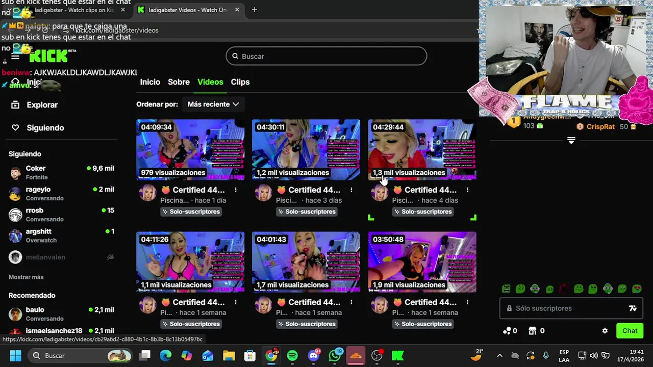
Task: Play the 04:29:44 video thumbnail
Action: pos(422,150)
